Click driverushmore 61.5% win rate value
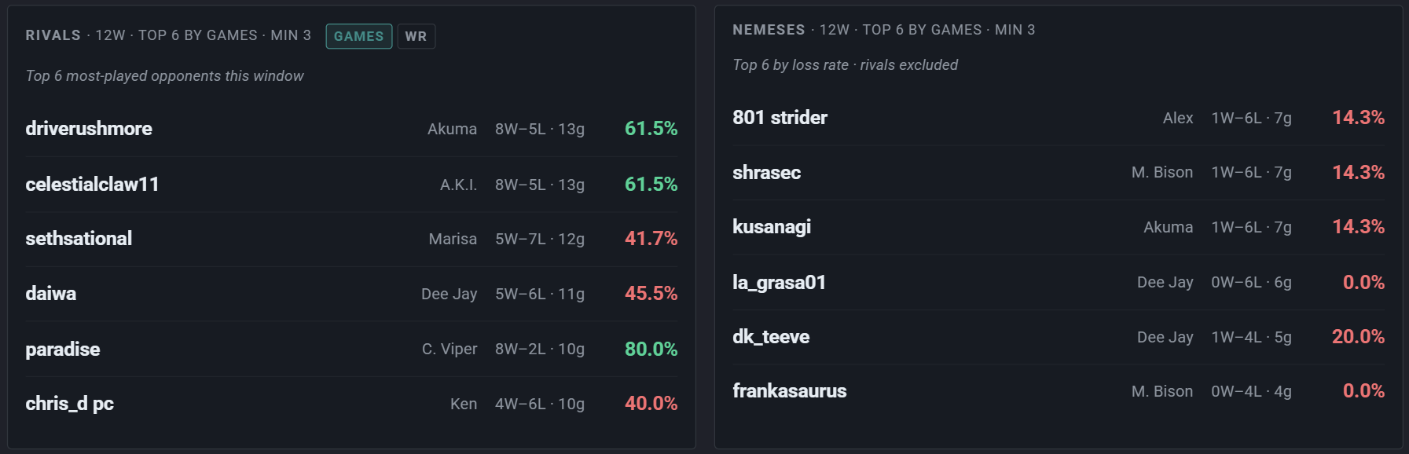The image size is (1409, 454). coord(651,129)
